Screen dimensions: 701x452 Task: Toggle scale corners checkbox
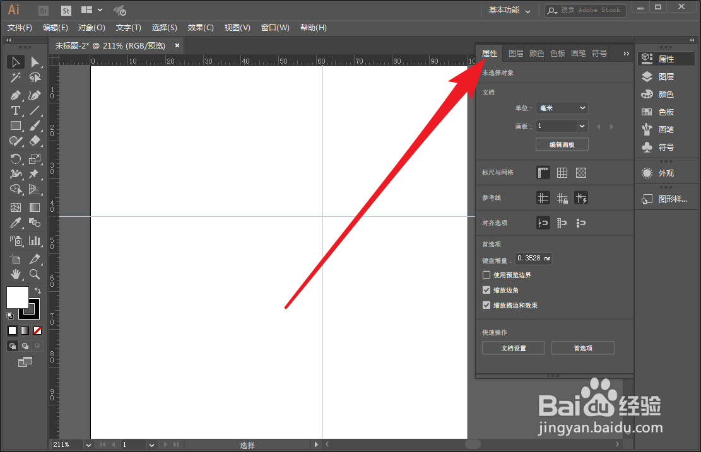click(x=486, y=290)
